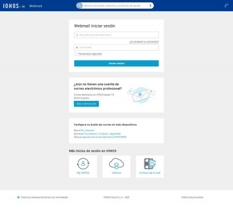Image resolution: width=233 pixels, height=210 pixels.
Task: Click the Webmail Iniciar sesión heading
Action: pos(94,26)
